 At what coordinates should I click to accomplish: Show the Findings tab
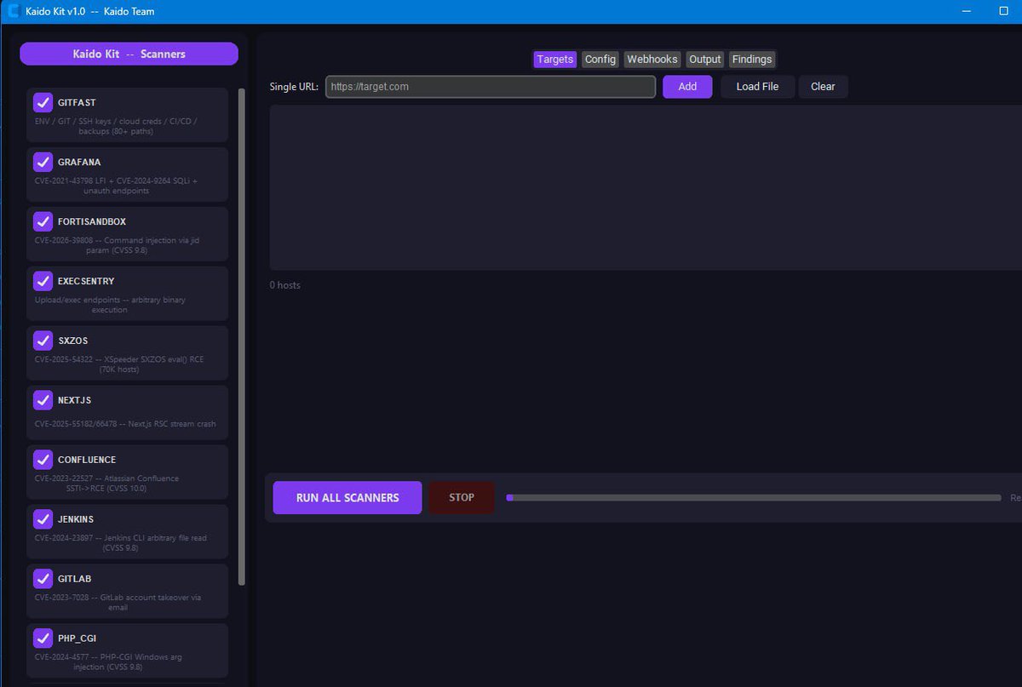click(x=752, y=60)
